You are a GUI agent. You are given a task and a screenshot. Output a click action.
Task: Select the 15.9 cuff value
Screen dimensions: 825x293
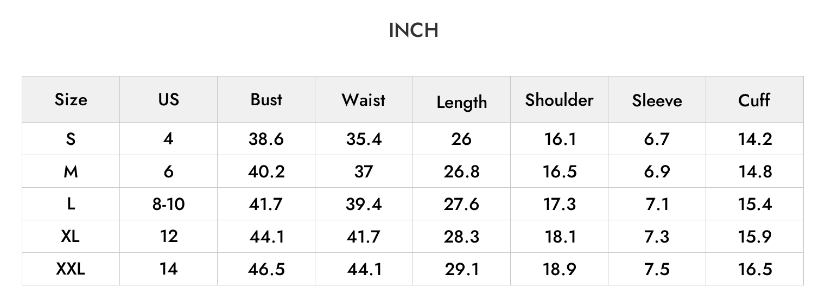[x=754, y=237]
